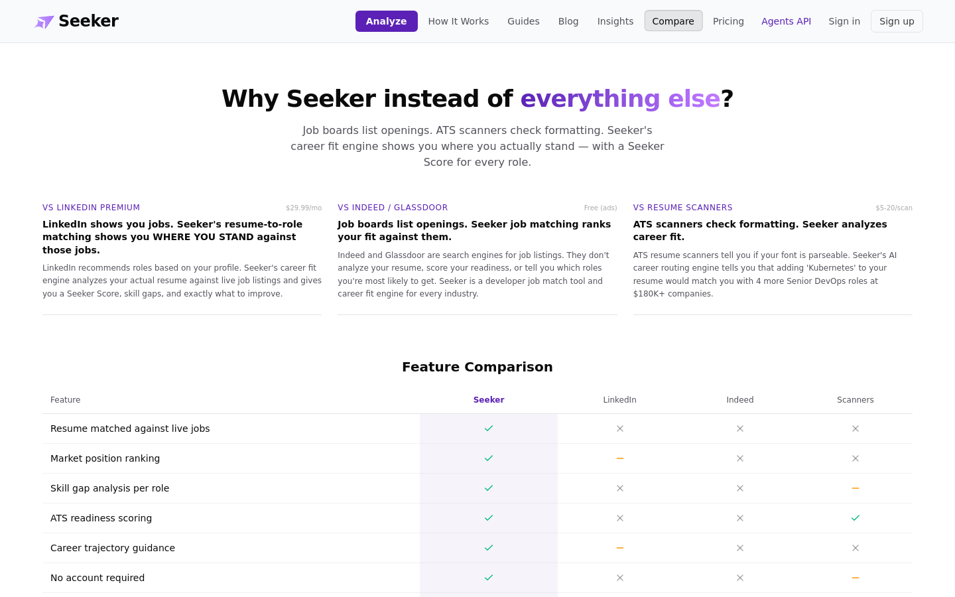Click Scanners X mark for Career trajectory guidance

(x=856, y=548)
